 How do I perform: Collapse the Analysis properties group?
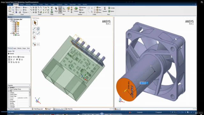click(x=9, y=88)
